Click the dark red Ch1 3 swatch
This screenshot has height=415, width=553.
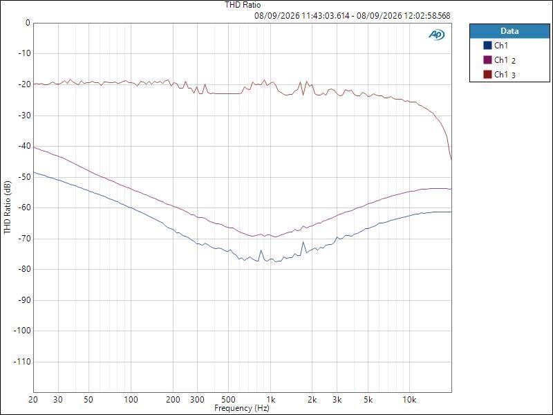pyautogui.click(x=487, y=74)
